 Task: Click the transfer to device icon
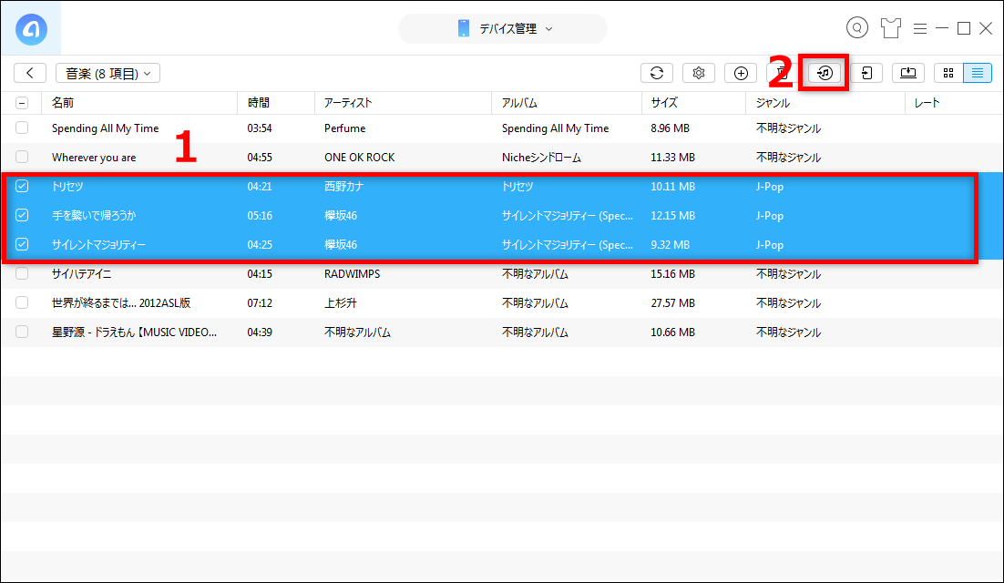coord(866,73)
